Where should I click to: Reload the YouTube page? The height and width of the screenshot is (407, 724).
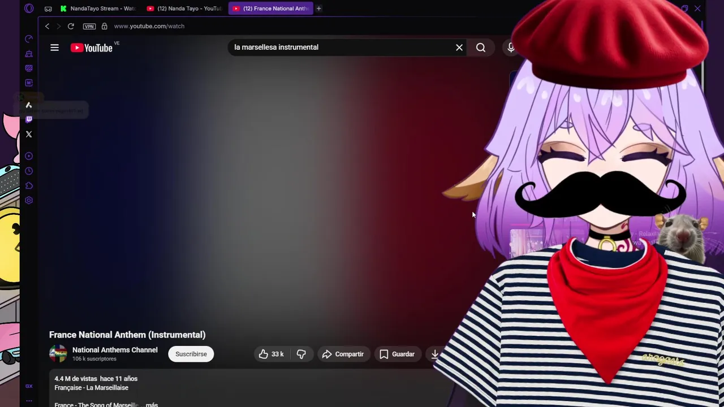point(71,26)
